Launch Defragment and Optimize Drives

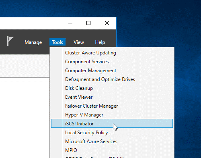point(112,79)
